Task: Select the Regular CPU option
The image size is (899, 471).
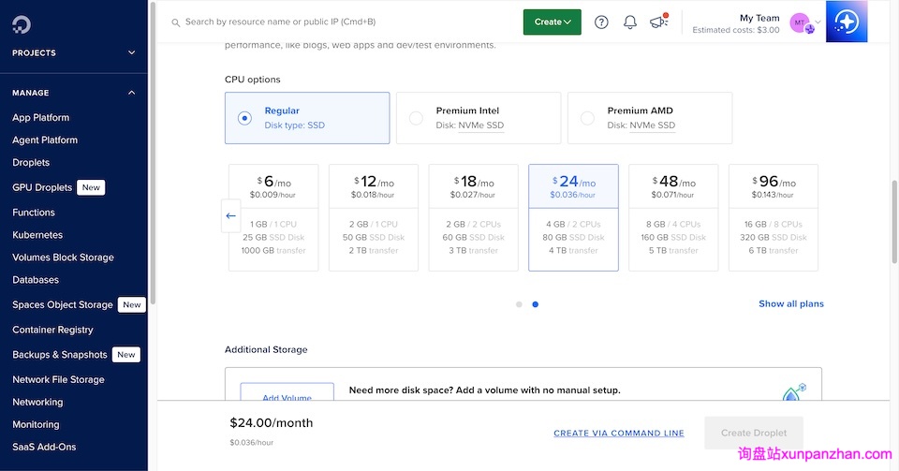Action: [x=307, y=118]
